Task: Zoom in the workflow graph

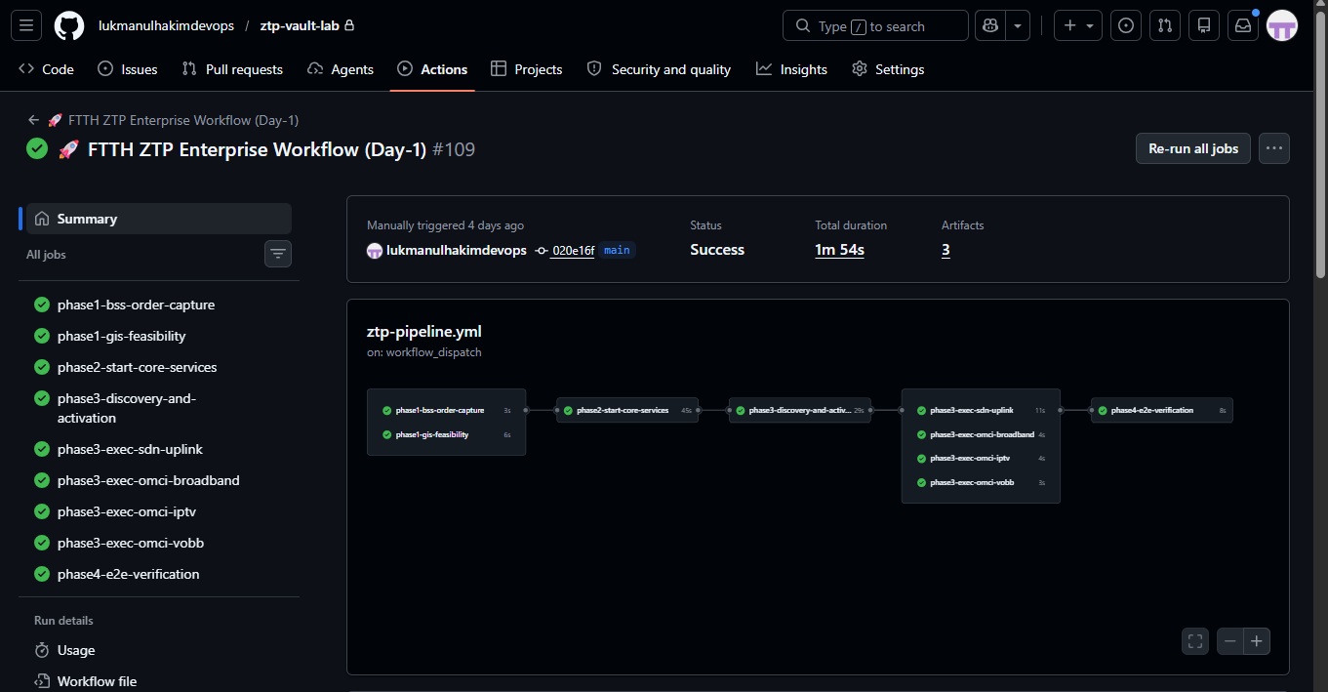Action: click(x=1257, y=641)
